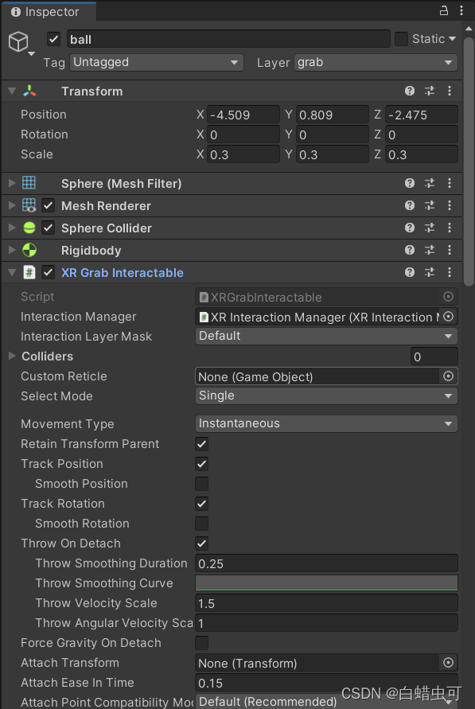The height and width of the screenshot is (709, 475).
Task: Open the Transform component context menu
Action: [450, 91]
